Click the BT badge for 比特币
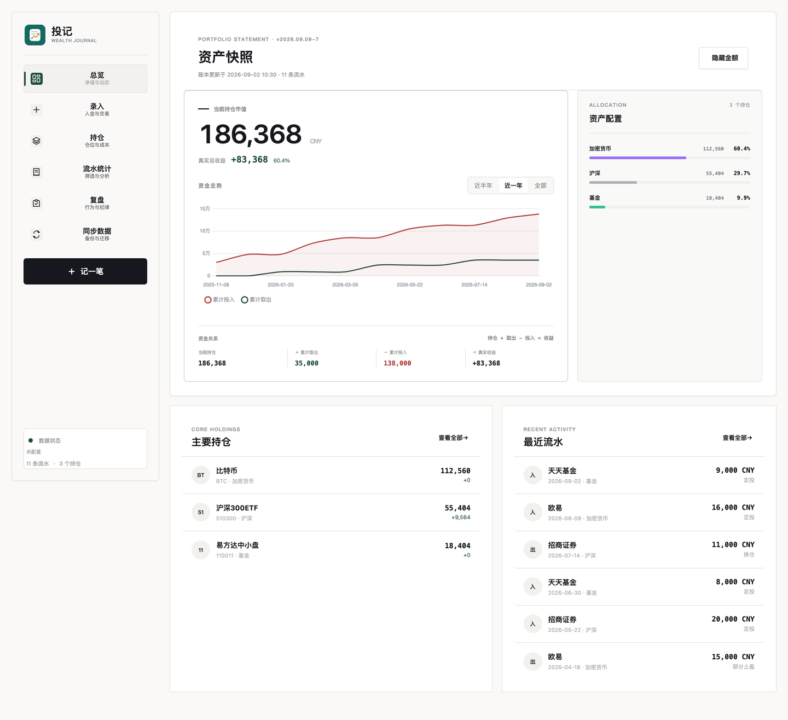Image resolution: width=788 pixels, height=720 pixels. [x=201, y=475]
